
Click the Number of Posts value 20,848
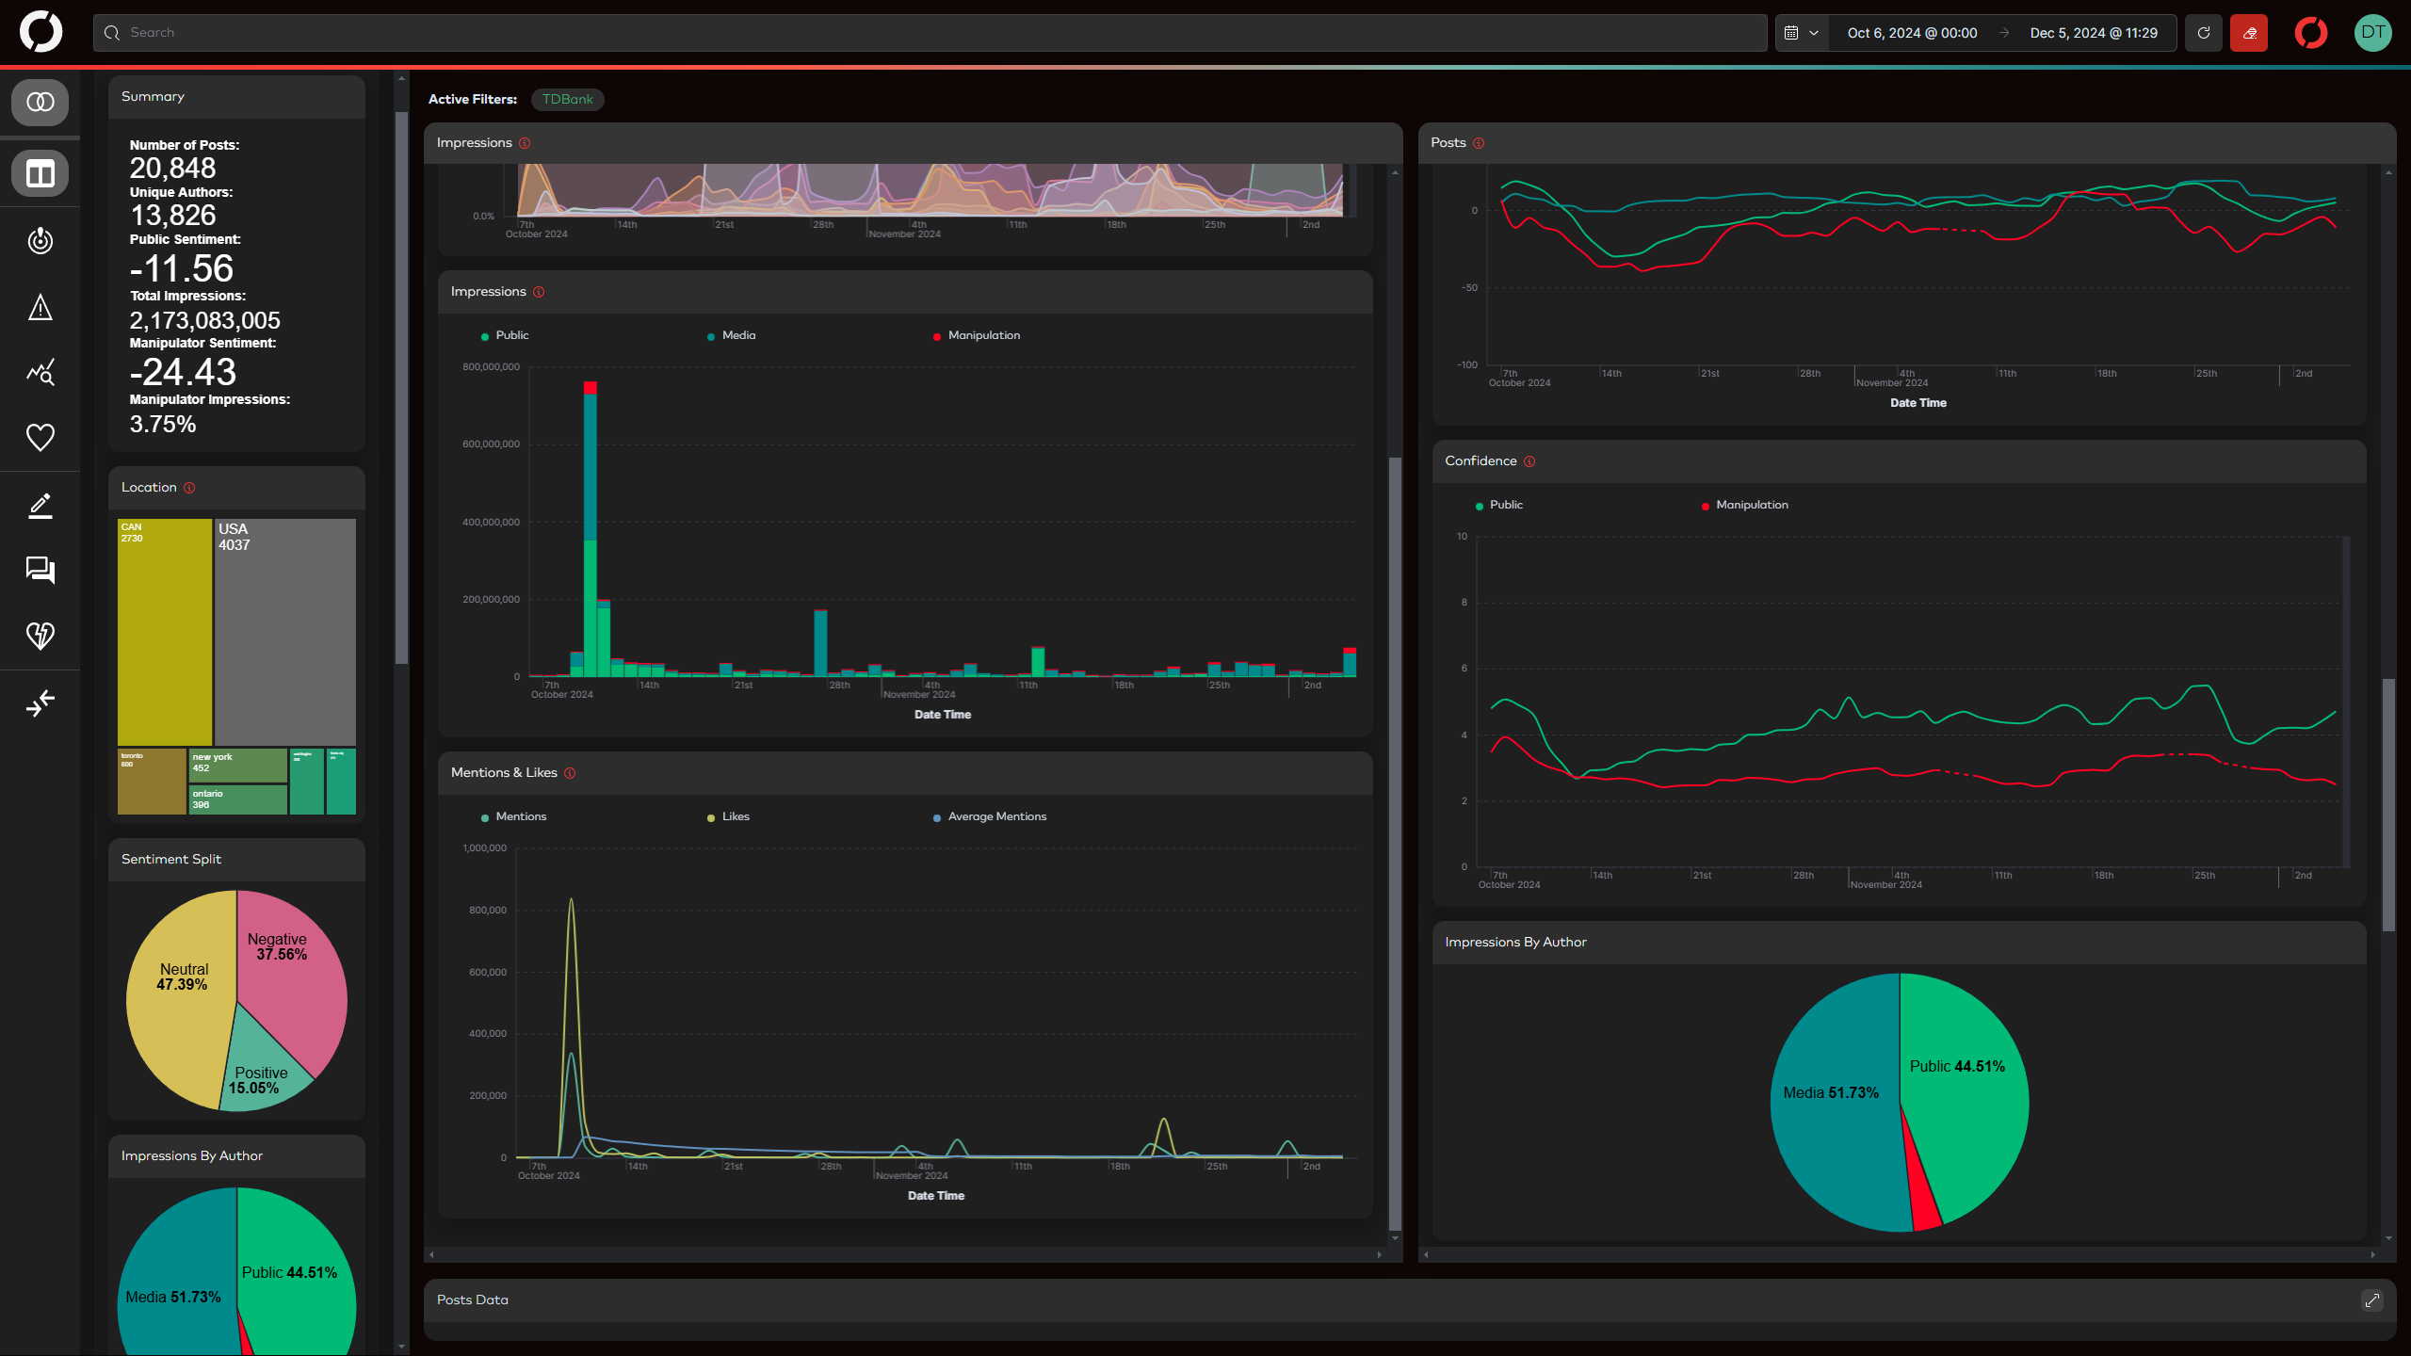(x=172, y=169)
